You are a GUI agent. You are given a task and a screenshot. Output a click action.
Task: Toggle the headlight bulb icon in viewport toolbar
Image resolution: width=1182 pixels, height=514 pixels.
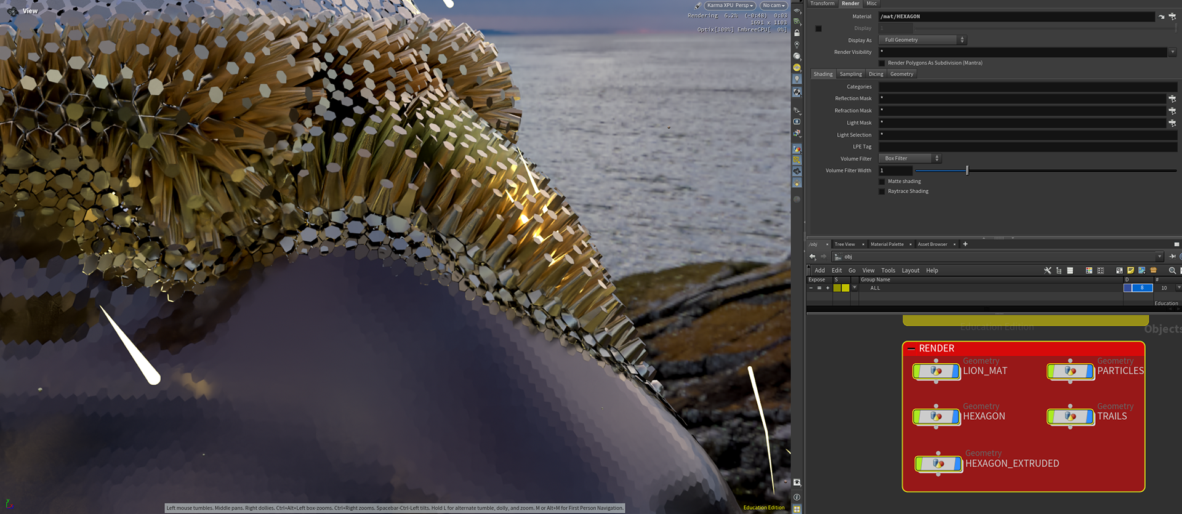[797, 79]
